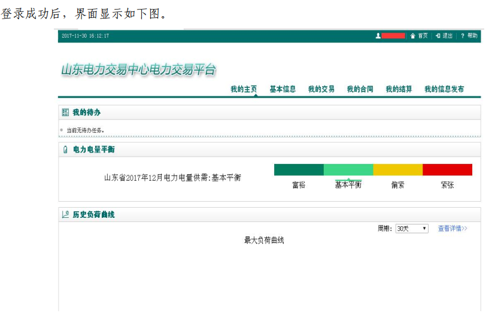Open the 我的主页 tab
The image size is (498, 322).
(x=244, y=89)
